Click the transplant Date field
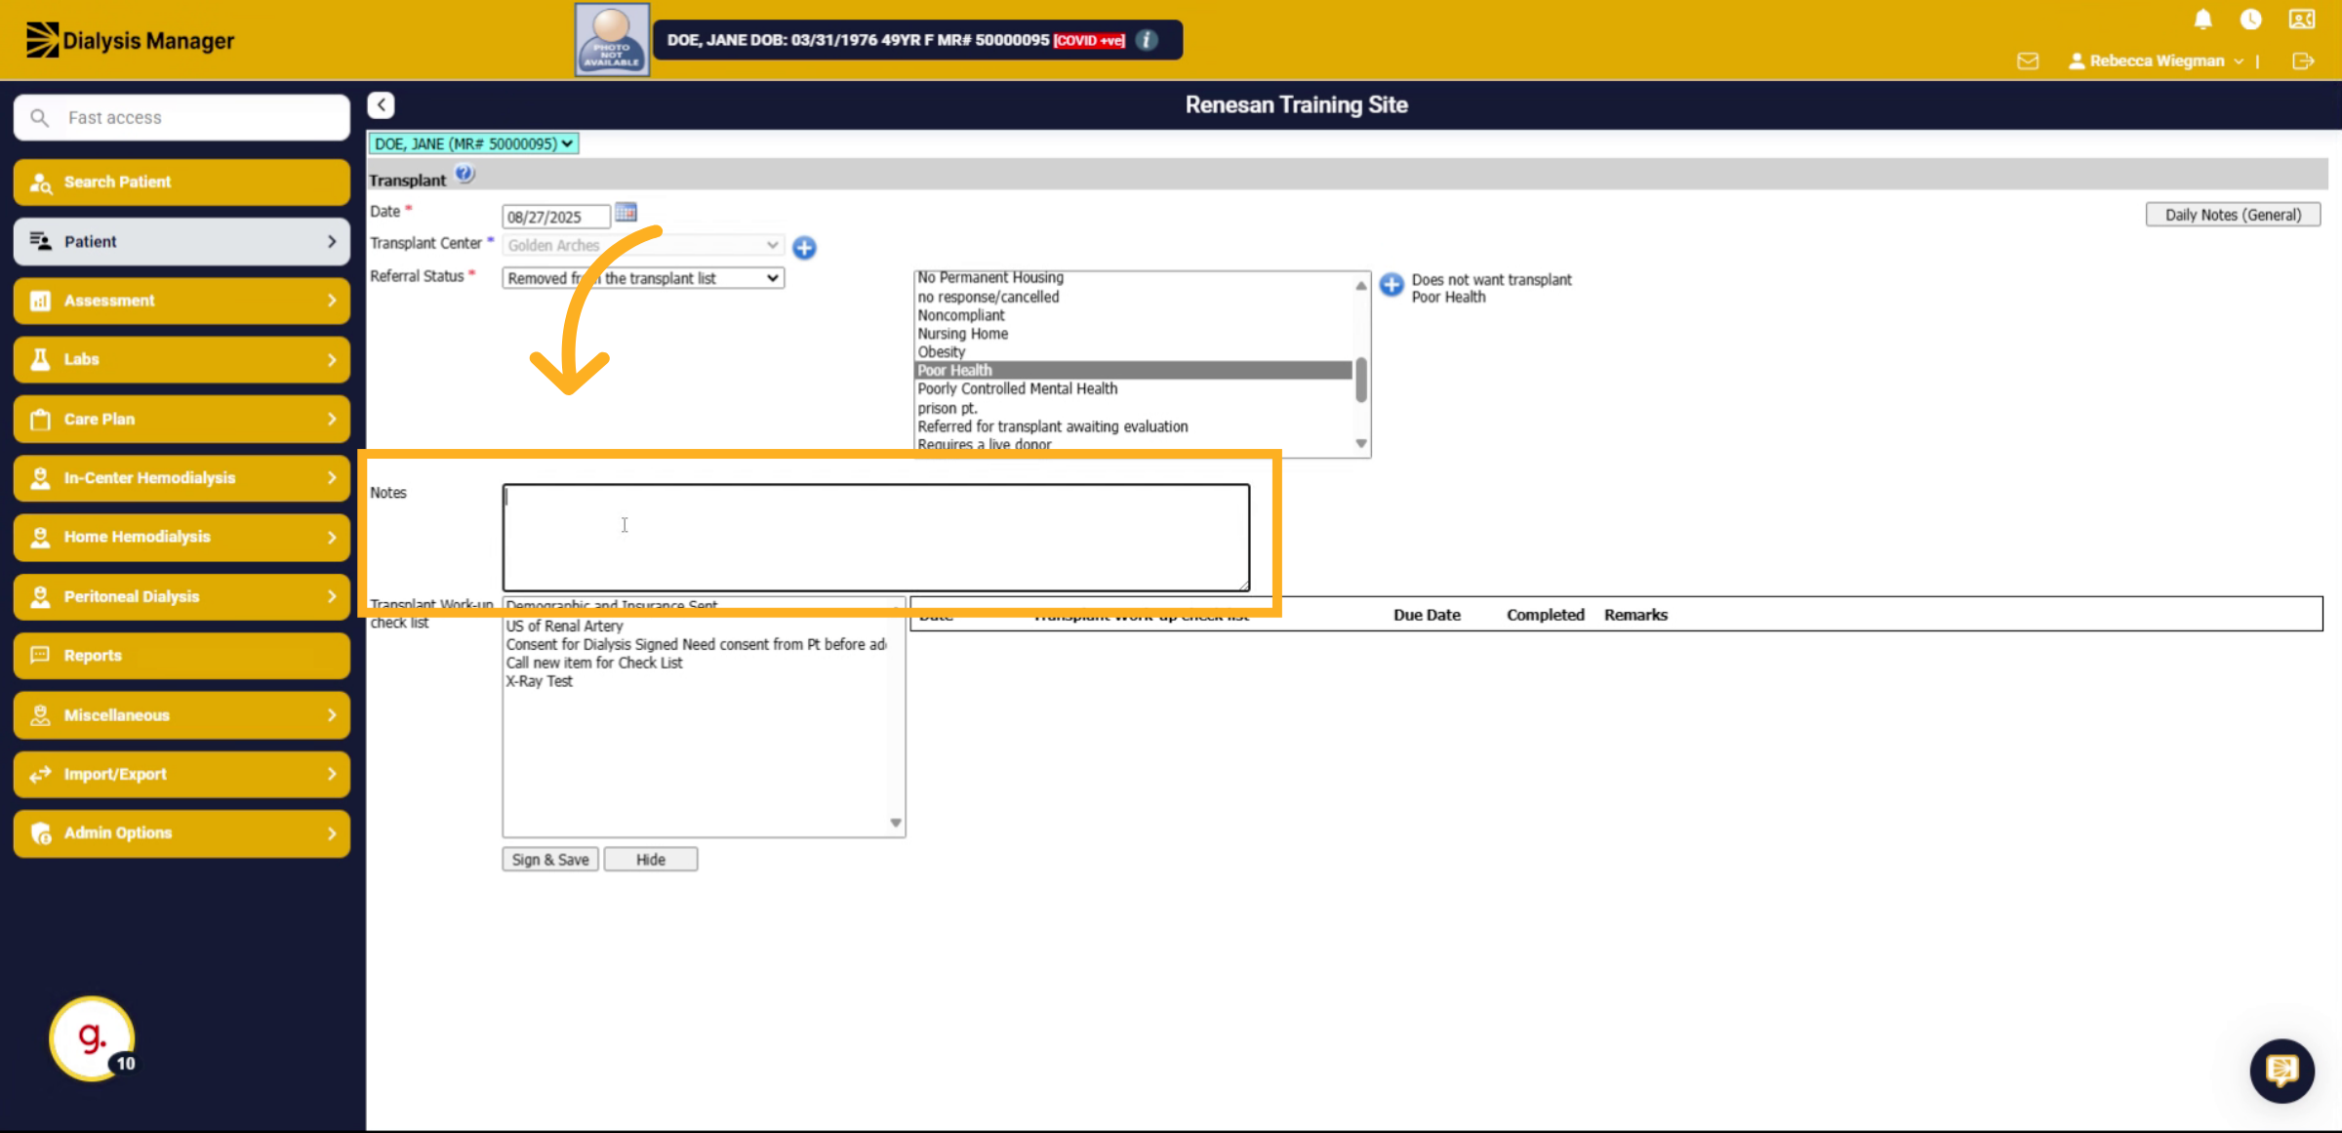 click(x=556, y=217)
